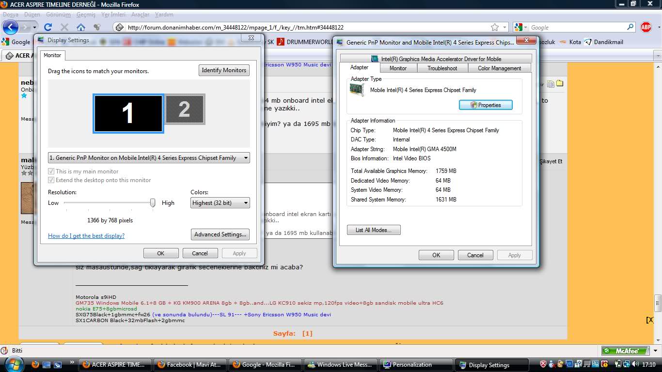Click the Firefox stop loading X icon

click(x=64, y=27)
